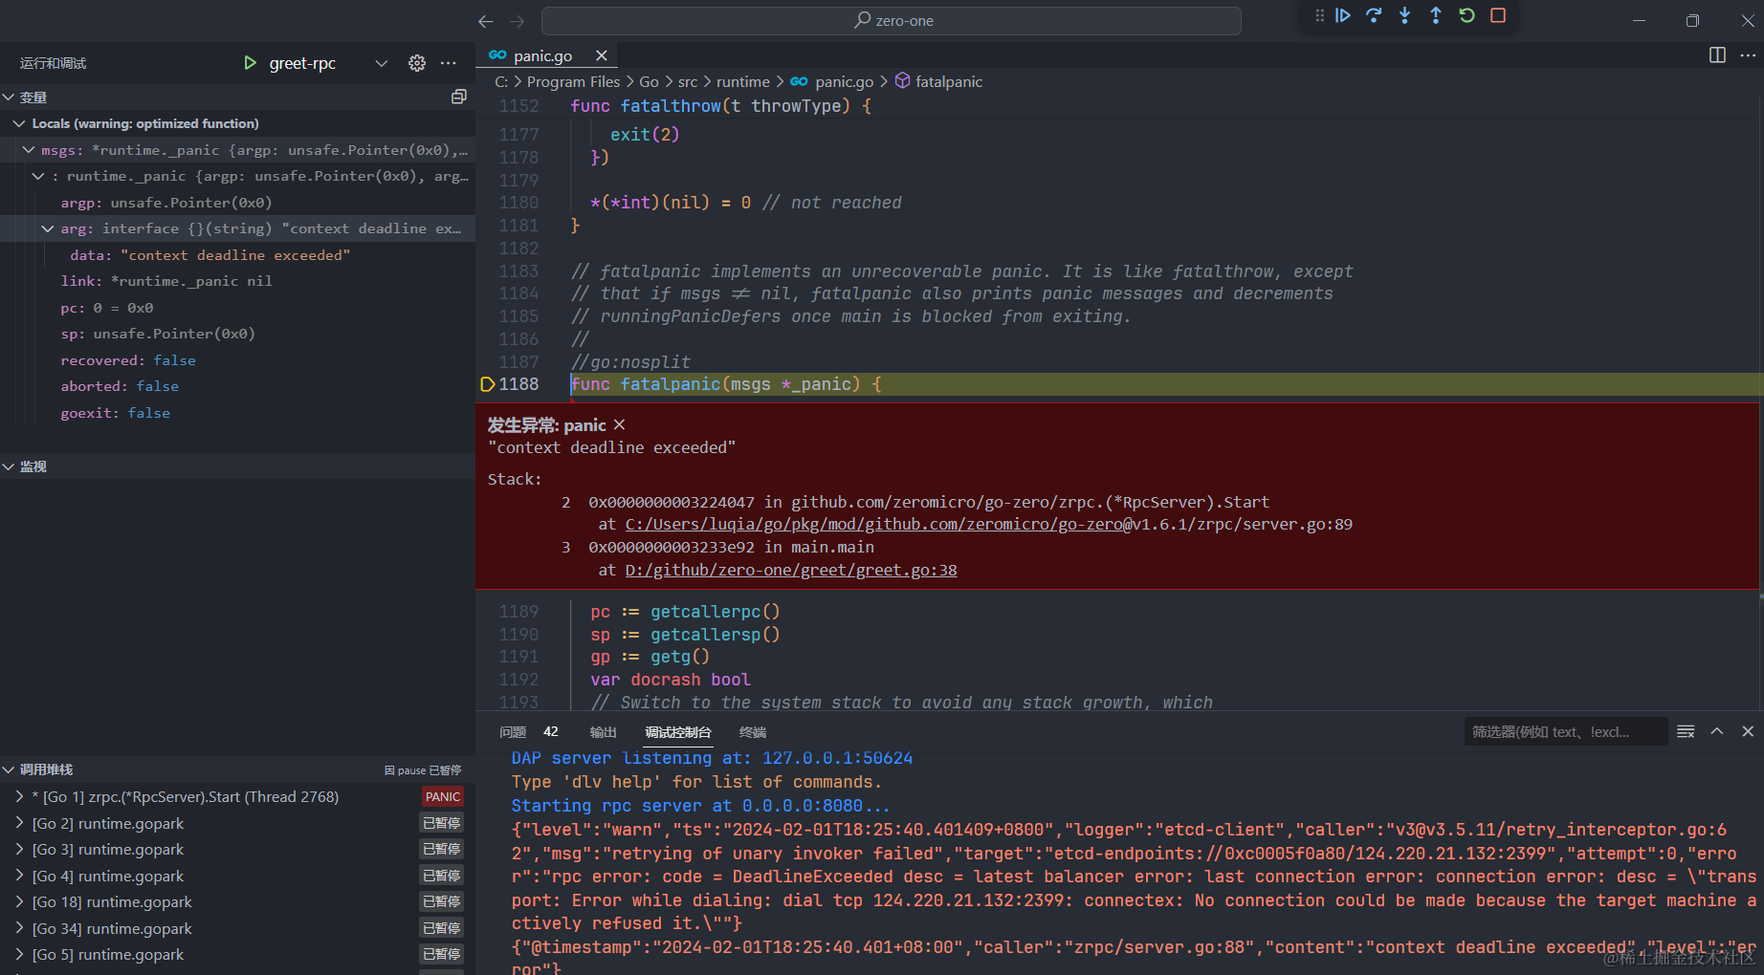Click the Go file icon on panic.go tab
1764x975 pixels.
coord(497,55)
